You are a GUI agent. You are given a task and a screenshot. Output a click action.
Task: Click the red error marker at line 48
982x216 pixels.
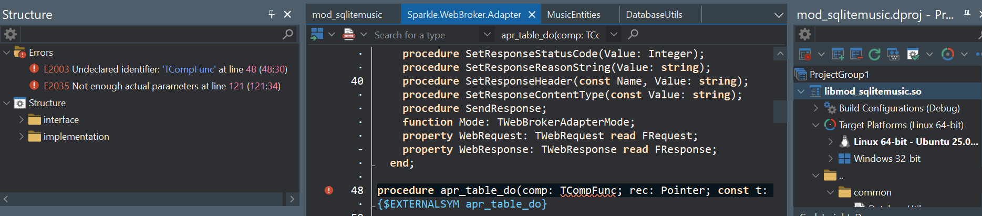(x=329, y=190)
